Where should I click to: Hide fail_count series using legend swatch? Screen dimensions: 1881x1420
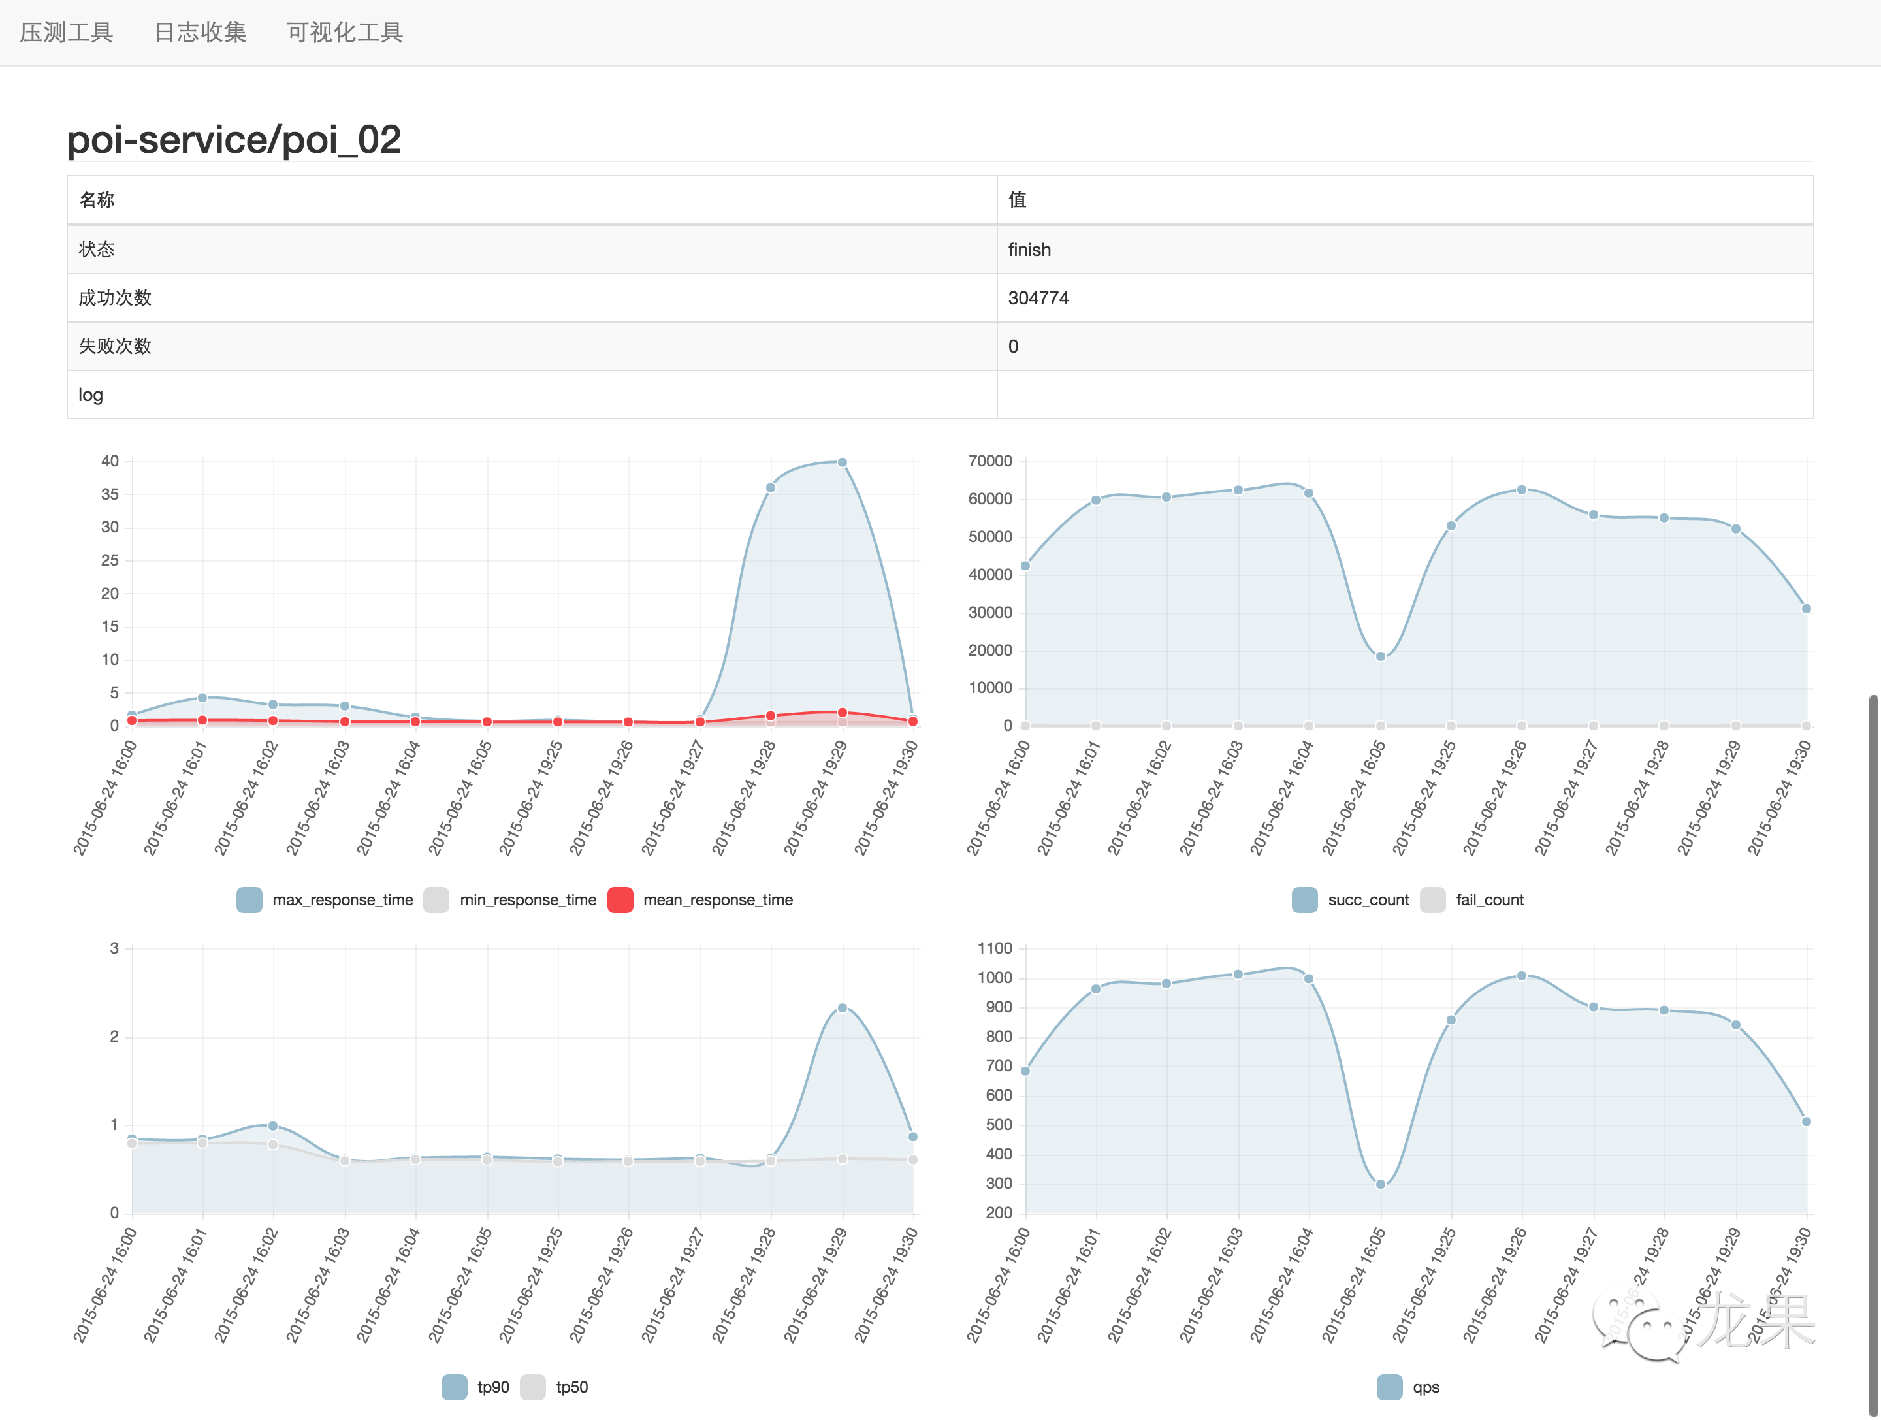[x=1433, y=899]
